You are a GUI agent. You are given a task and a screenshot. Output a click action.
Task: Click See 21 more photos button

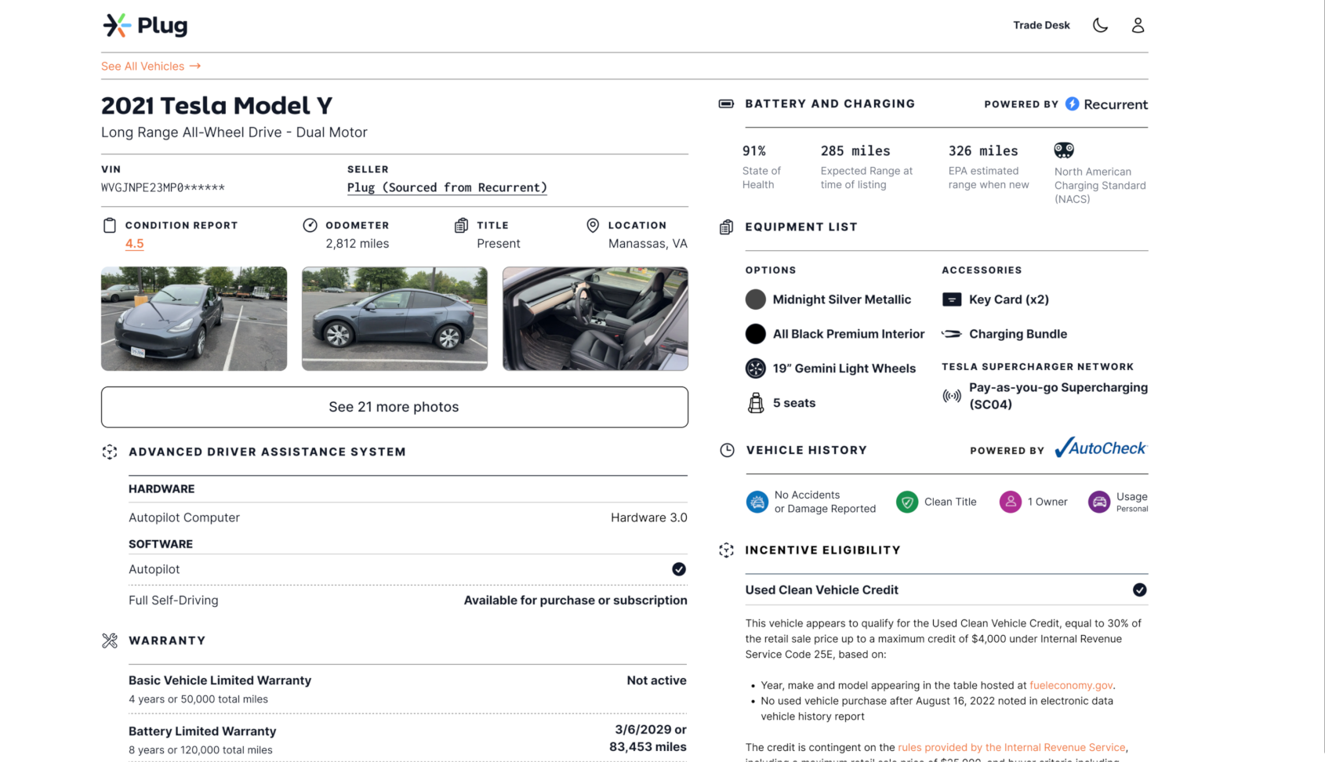394,407
